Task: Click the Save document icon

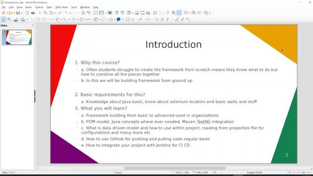Action: (x=18, y=13)
